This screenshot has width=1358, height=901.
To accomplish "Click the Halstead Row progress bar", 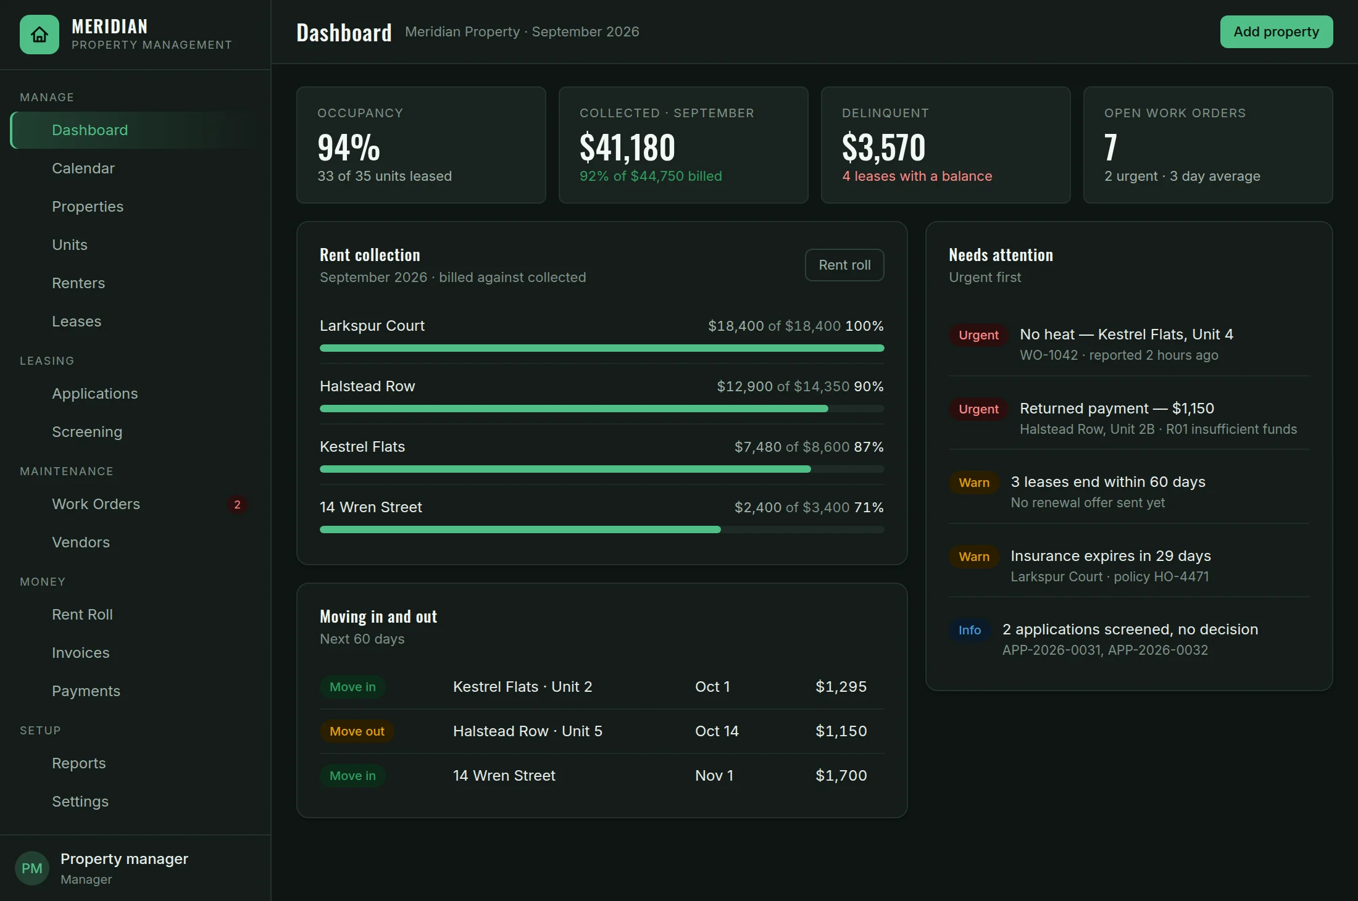I will pos(602,409).
